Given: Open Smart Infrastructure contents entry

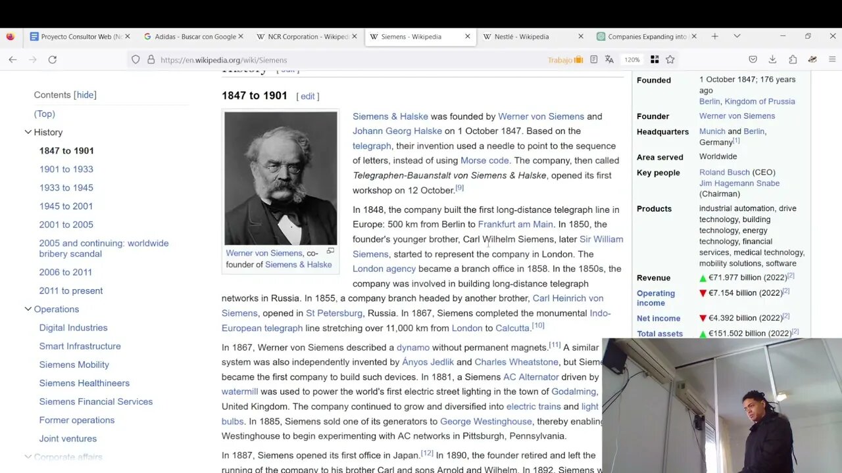Looking at the screenshot, I should (80, 346).
